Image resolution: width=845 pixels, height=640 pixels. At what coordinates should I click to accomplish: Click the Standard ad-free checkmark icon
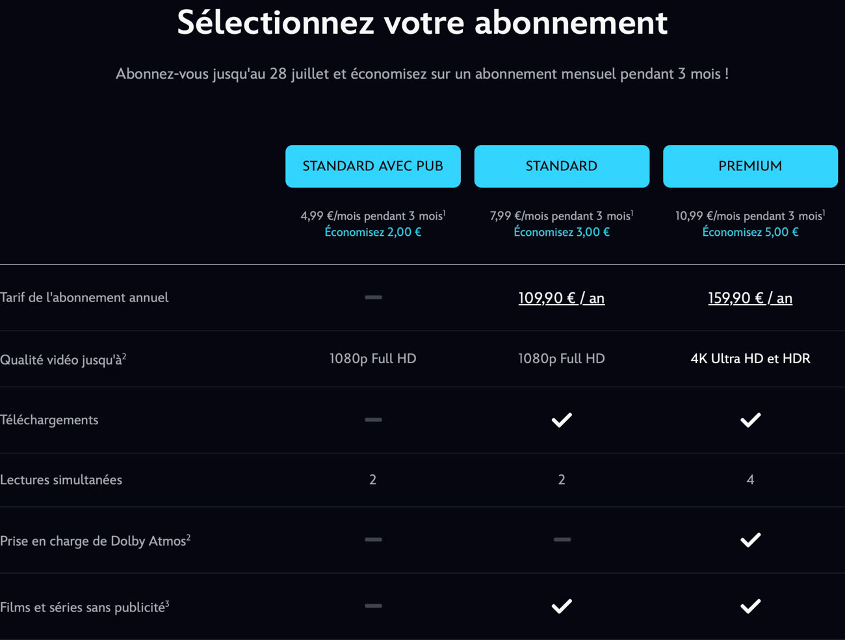pyautogui.click(x=562, y=606)
